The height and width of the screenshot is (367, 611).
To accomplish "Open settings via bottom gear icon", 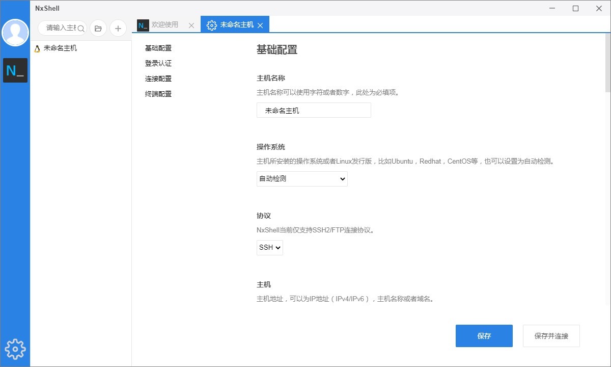I will pyautogui.click(x=15, y=349).
